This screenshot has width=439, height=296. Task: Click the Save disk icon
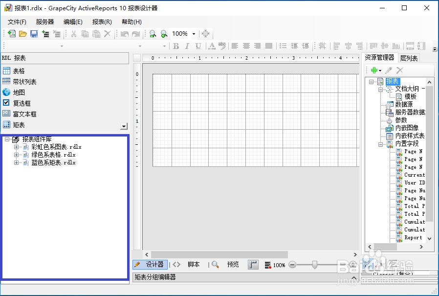coord(34,34)
